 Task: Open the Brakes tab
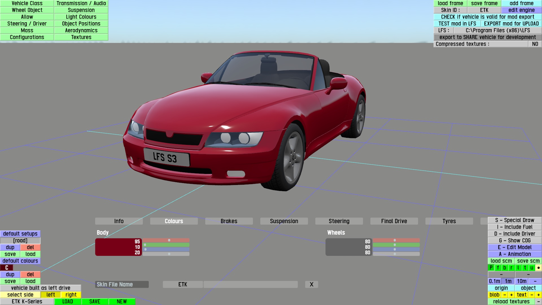point(229,221)
